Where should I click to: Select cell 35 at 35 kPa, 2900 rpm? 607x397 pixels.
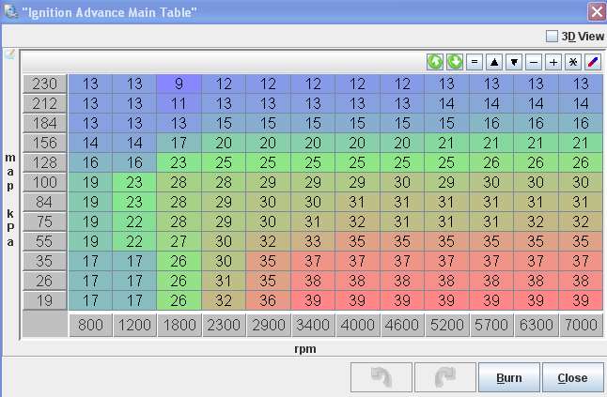(x=269, y=261)
